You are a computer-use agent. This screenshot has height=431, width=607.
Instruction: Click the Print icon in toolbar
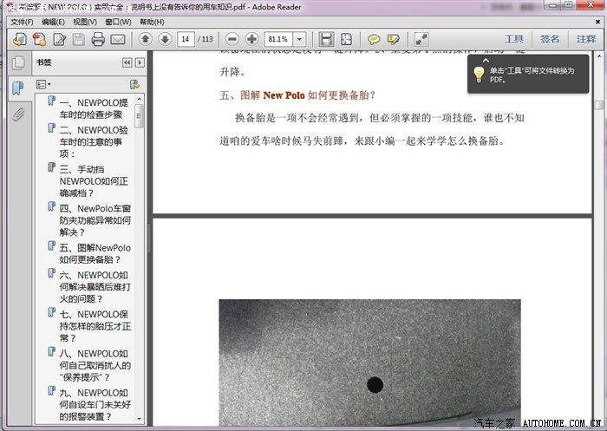(98, 39)
